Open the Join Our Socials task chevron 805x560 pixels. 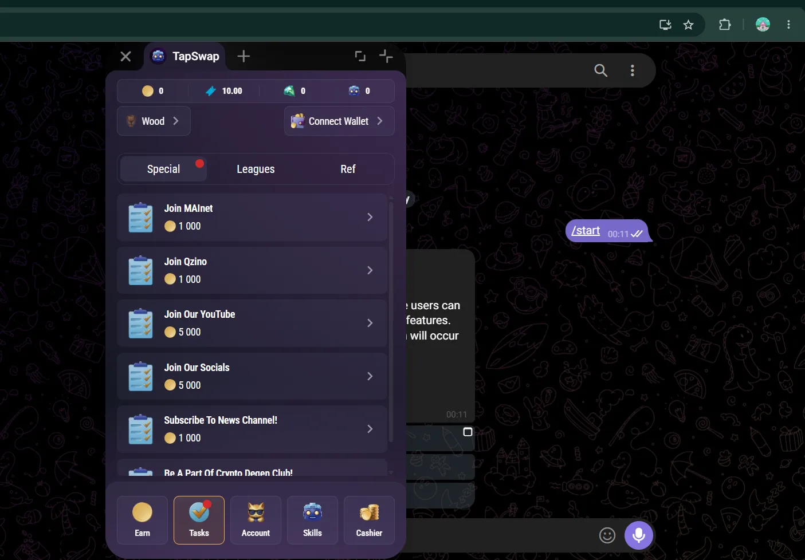(x=370, y=376)
